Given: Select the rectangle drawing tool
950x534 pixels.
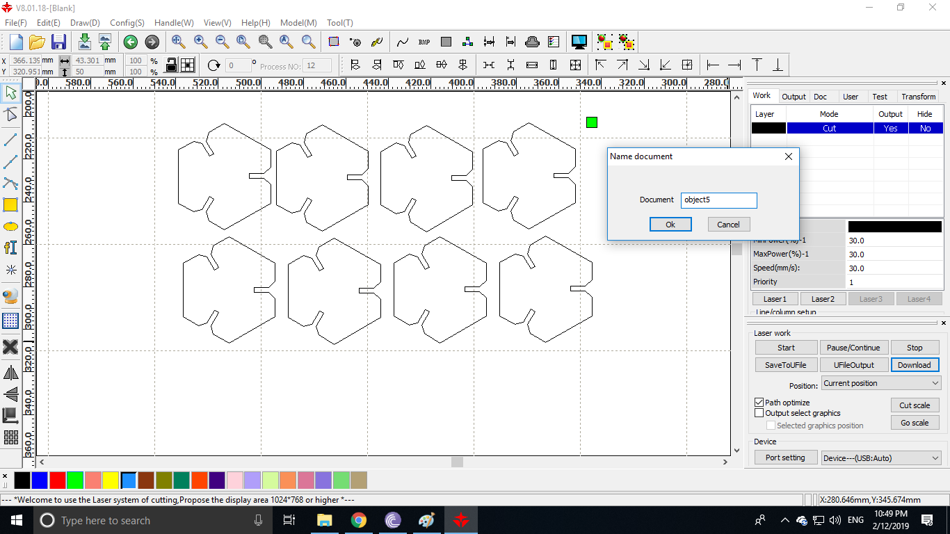Looking at the screenshot, I should click(10, 204).
